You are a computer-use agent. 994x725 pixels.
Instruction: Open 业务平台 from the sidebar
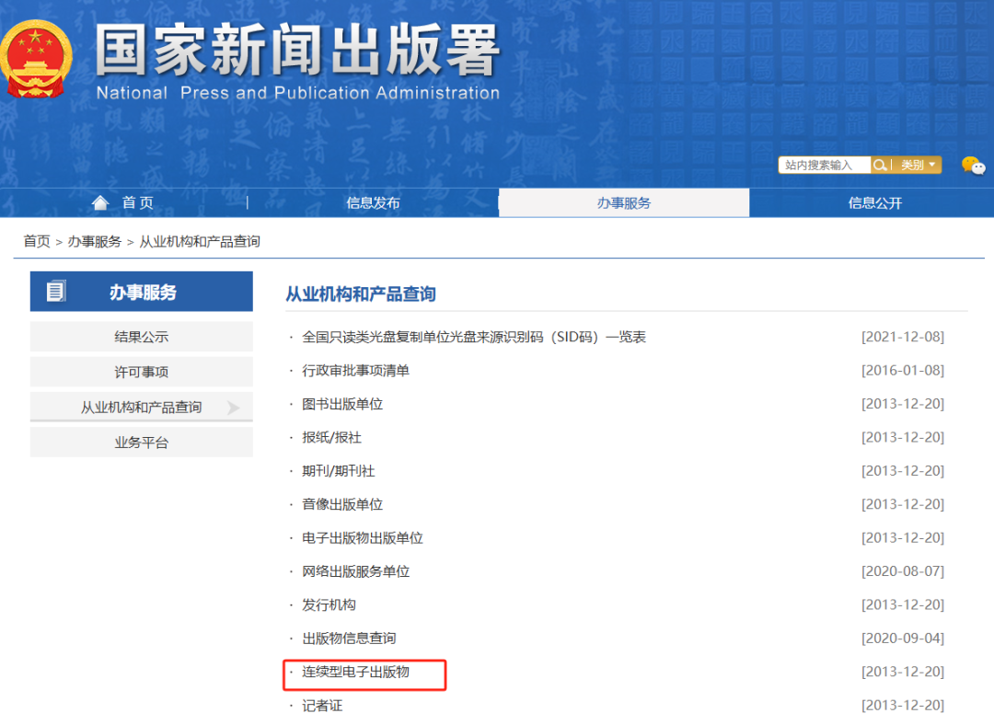pos(141,442)
